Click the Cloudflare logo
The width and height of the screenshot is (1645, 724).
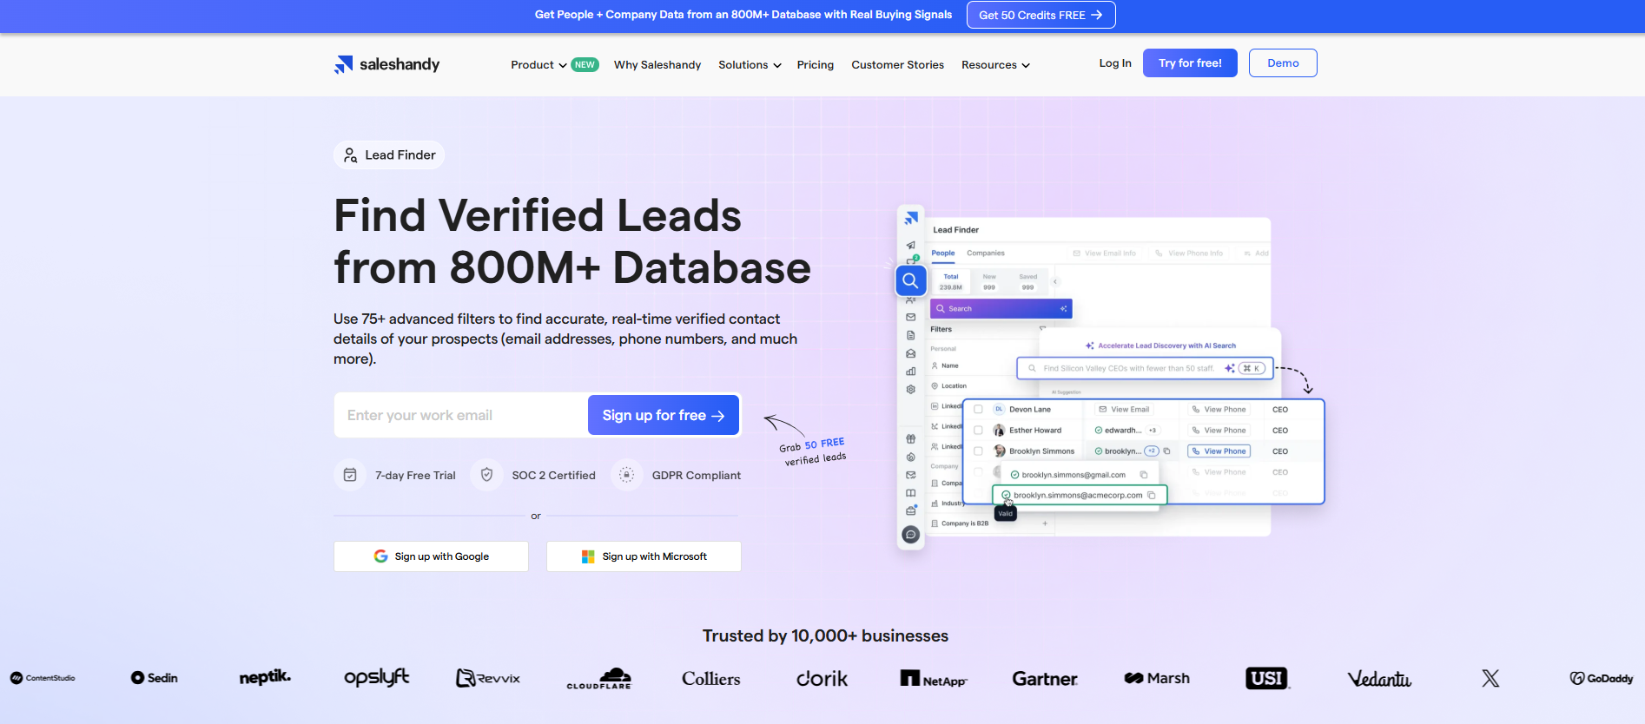point(599,679)
